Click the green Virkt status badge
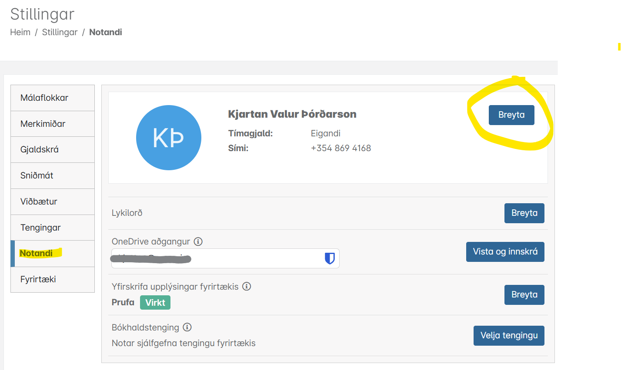 155,302
